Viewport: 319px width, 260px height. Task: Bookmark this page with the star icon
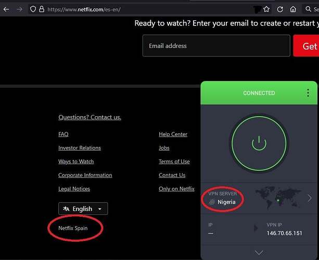266,9
